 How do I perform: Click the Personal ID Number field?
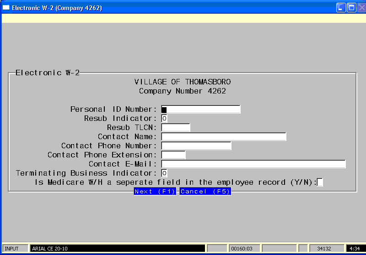[x=201, y=109]
